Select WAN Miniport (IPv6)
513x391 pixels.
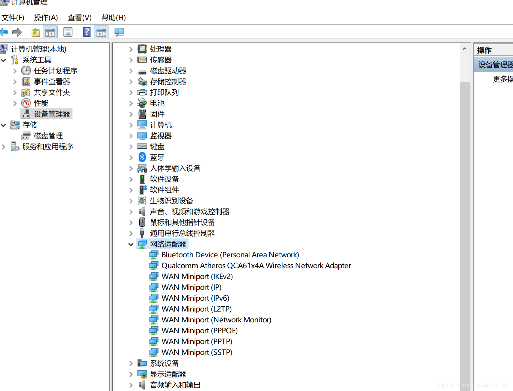[195, 298]
